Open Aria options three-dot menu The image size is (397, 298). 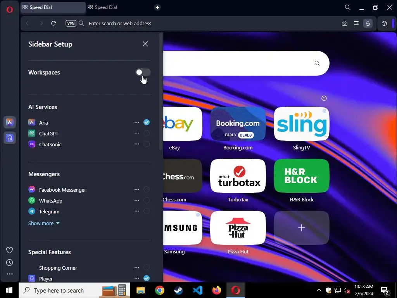click(x=137, y=122)
